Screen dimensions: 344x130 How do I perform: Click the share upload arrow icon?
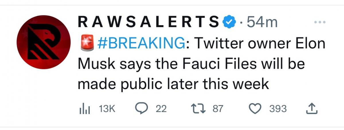(x=312, y=109)
